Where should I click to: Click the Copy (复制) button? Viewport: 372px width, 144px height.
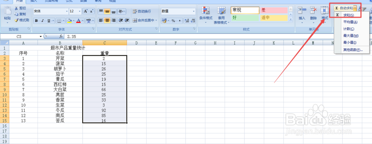coord(20,14)
